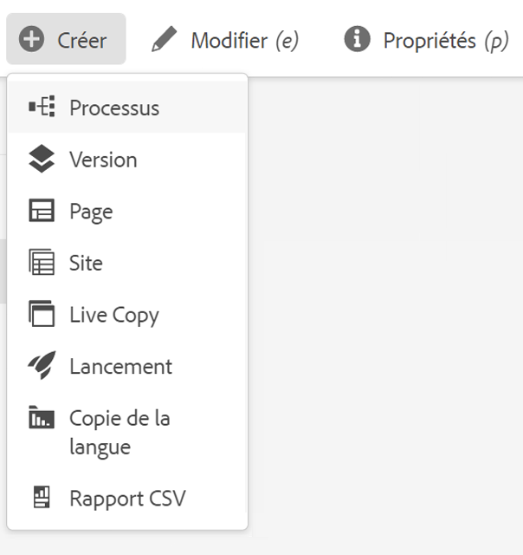Choose Processus from the create menu
523x555 pixels.
(x=114, y=108)
